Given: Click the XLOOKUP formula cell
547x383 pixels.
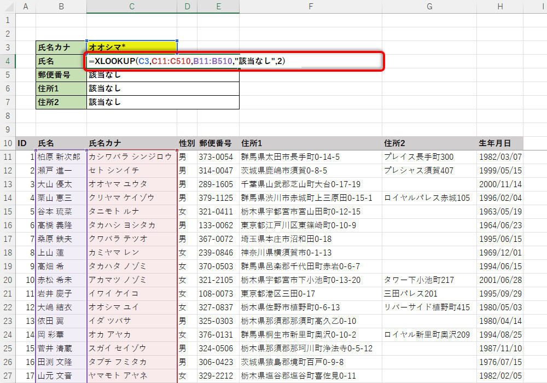Looking at the screenshot, I should point(234,61).
